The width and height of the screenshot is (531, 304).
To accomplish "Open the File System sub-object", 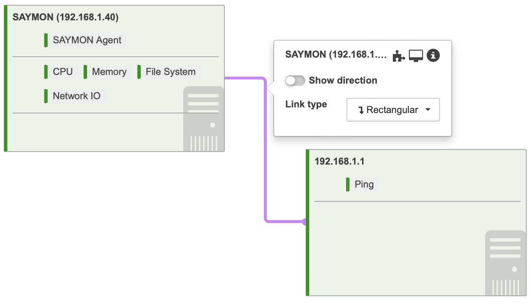I will pos(169,72).
